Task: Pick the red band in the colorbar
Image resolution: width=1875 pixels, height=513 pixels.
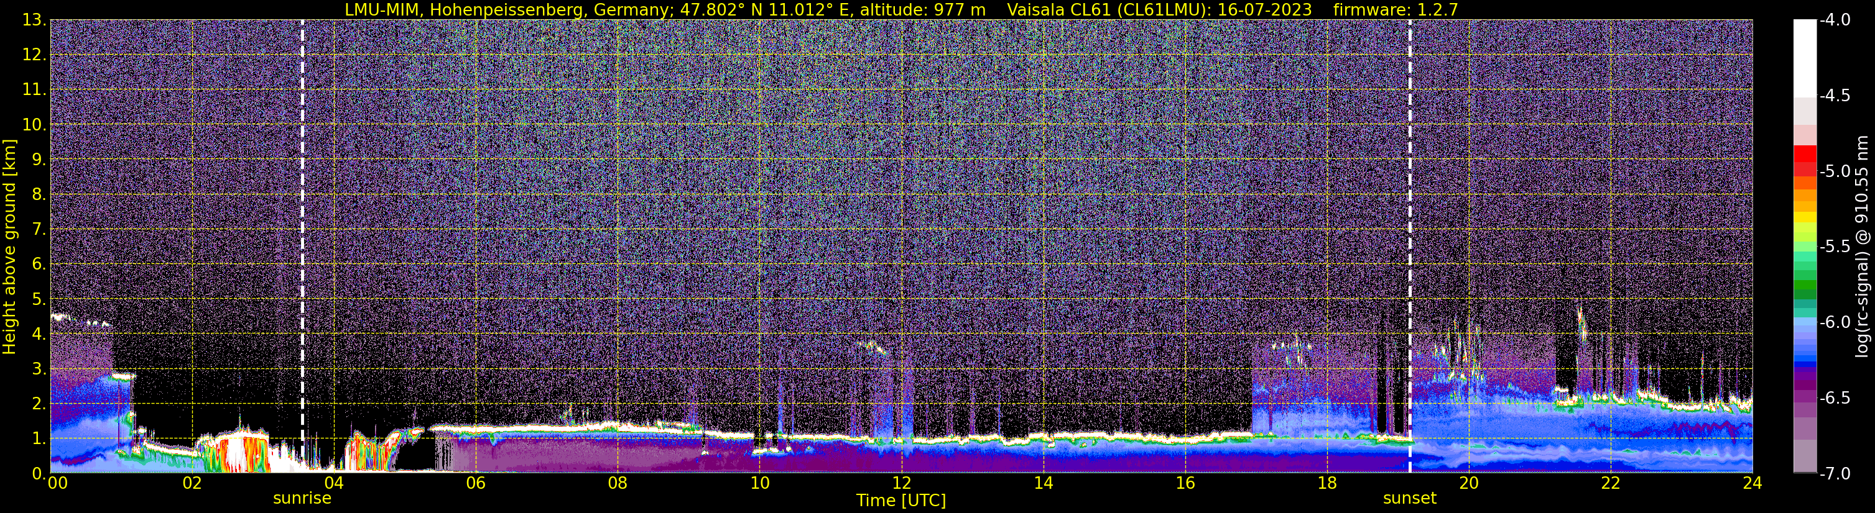Action: click(1804, 154)
